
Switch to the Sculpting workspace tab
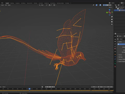point(17,3)
